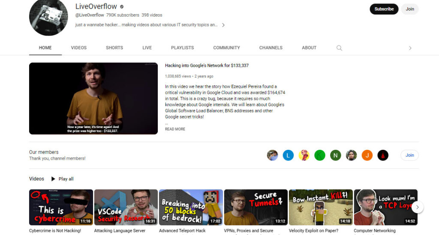This screenshot has height=235, width=439.
Task: Open the Videos section heading
Action: click(x=36, y=179)
